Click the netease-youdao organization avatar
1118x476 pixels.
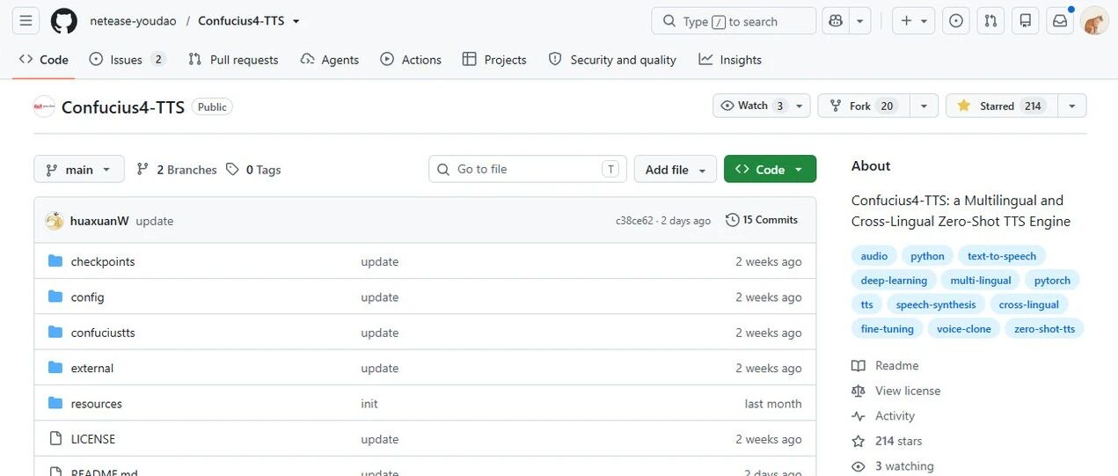coord(44,107)
